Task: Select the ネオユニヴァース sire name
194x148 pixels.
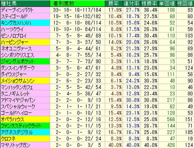Action: [x=16, y=49]
